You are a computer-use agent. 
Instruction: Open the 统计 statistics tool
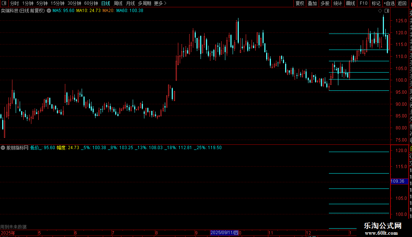pos(338,3)
